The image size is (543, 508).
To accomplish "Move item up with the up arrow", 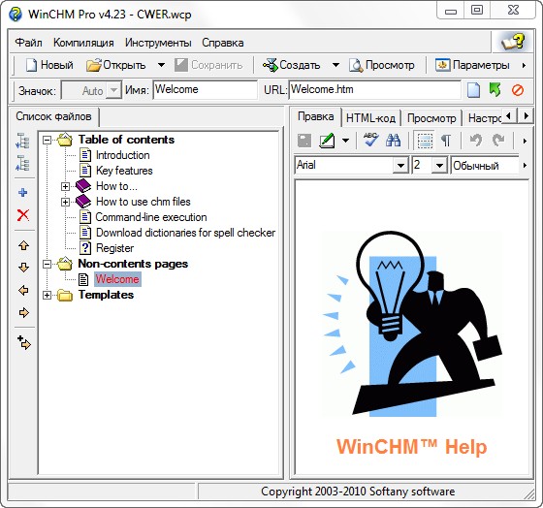I will click(x=23, y=245).
